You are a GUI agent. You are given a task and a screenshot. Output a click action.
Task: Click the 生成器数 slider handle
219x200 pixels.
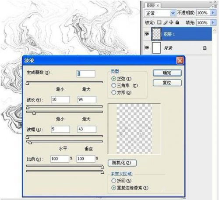click(28, 83)
